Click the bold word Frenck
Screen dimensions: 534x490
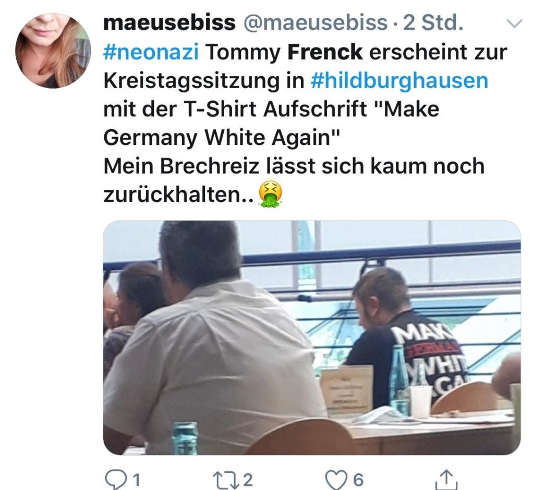pyautogui.click(x=325, y=52)
